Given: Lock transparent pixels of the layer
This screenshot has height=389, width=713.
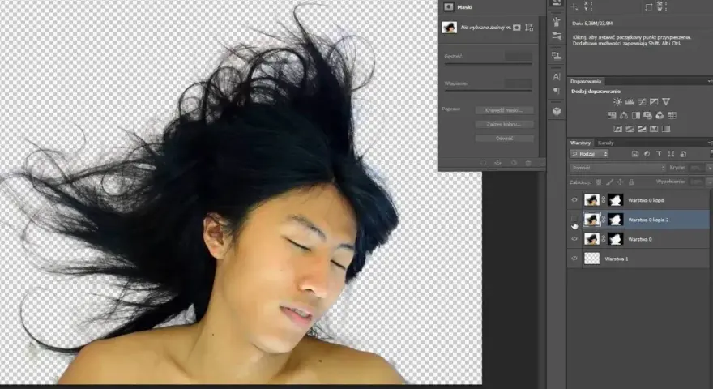Looking at the screenshot, I should pyautogui.click(x=599, y=182).
